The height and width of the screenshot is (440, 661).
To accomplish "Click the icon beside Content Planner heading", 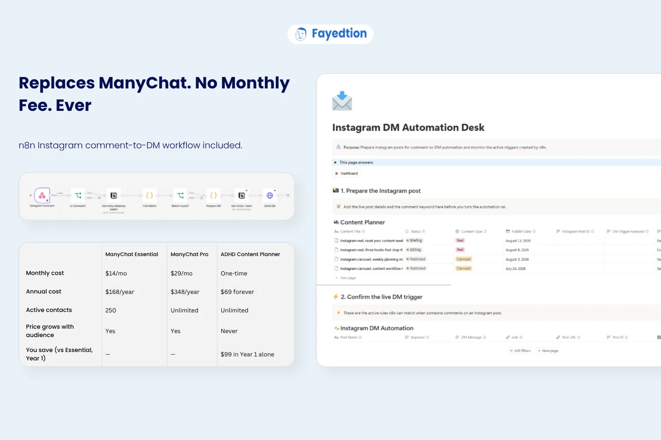I will [336, 222].
